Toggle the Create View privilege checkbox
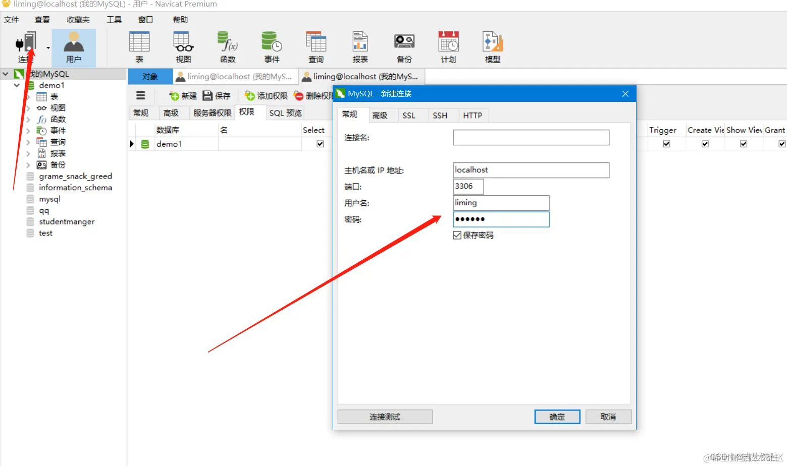This screenshot has height=466, width=787. click(x=705, y=144)
